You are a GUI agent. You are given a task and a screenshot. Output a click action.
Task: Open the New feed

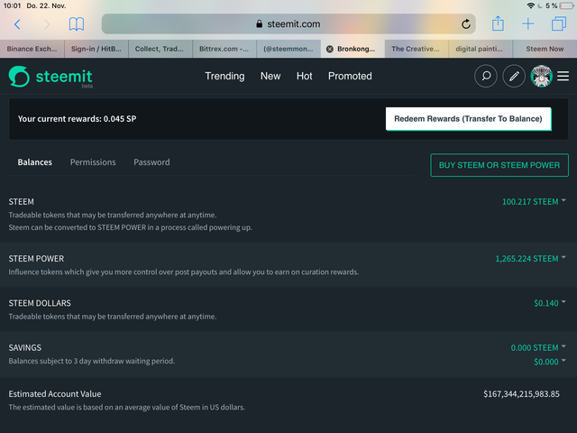[270, 76]
